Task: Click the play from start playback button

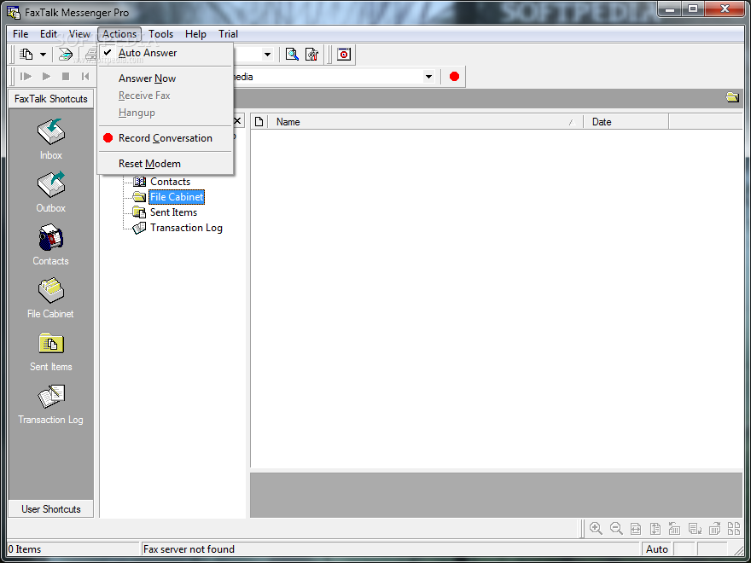Action: pos(26,77)
